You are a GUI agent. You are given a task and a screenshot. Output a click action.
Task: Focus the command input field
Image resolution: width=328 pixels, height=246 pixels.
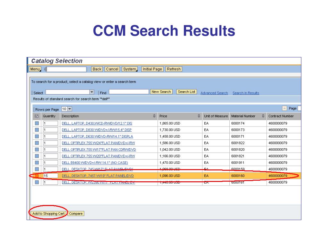(66, 69)
